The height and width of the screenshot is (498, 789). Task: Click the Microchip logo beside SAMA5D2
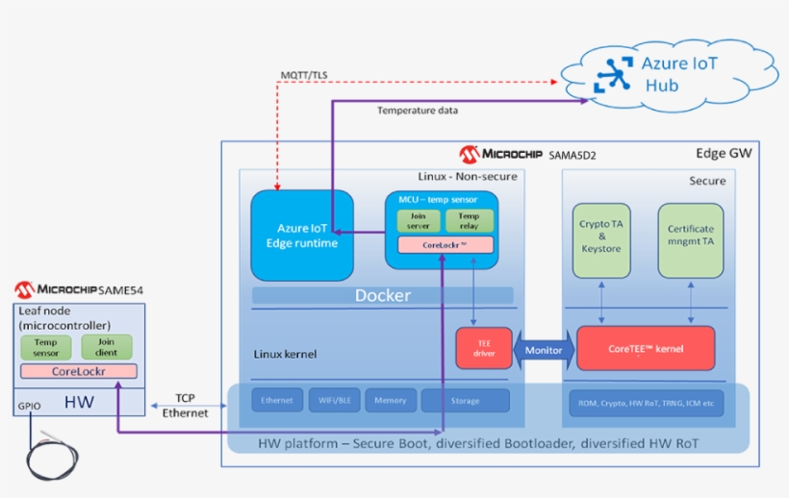pos(501,154)
